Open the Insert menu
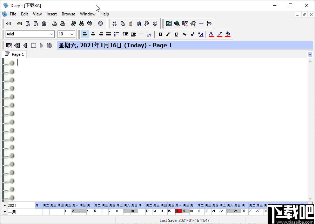This screenshot has width=315, height=224. click(x=52, y=14)
